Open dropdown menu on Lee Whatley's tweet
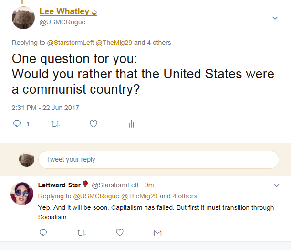 coord(275,18)
